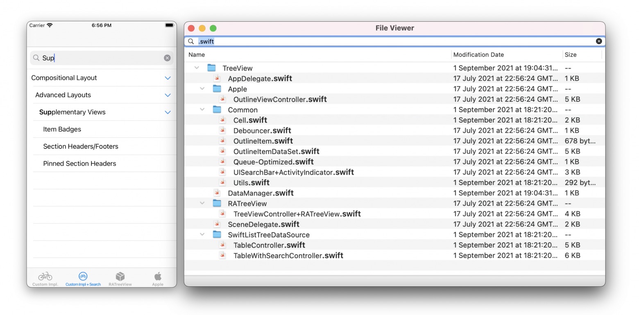Collapse the Advanced Layouts chevron
The image size is (639, 315).
pos(168,95)
